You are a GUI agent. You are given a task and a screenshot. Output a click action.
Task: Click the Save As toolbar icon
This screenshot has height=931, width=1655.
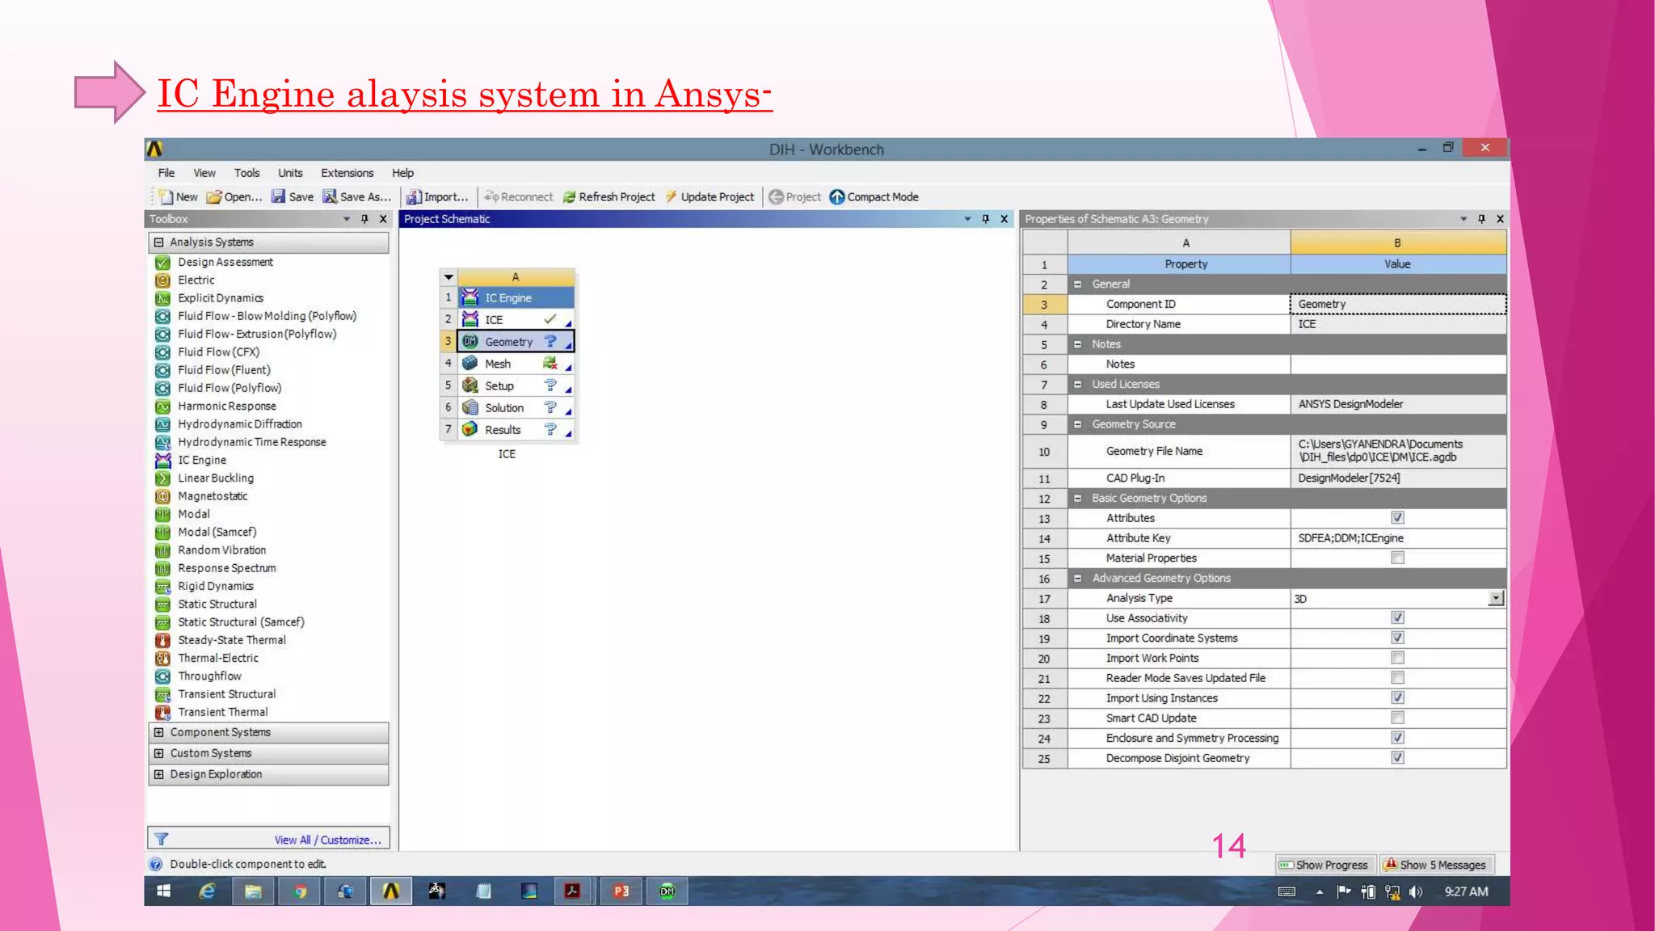(330, 196)
